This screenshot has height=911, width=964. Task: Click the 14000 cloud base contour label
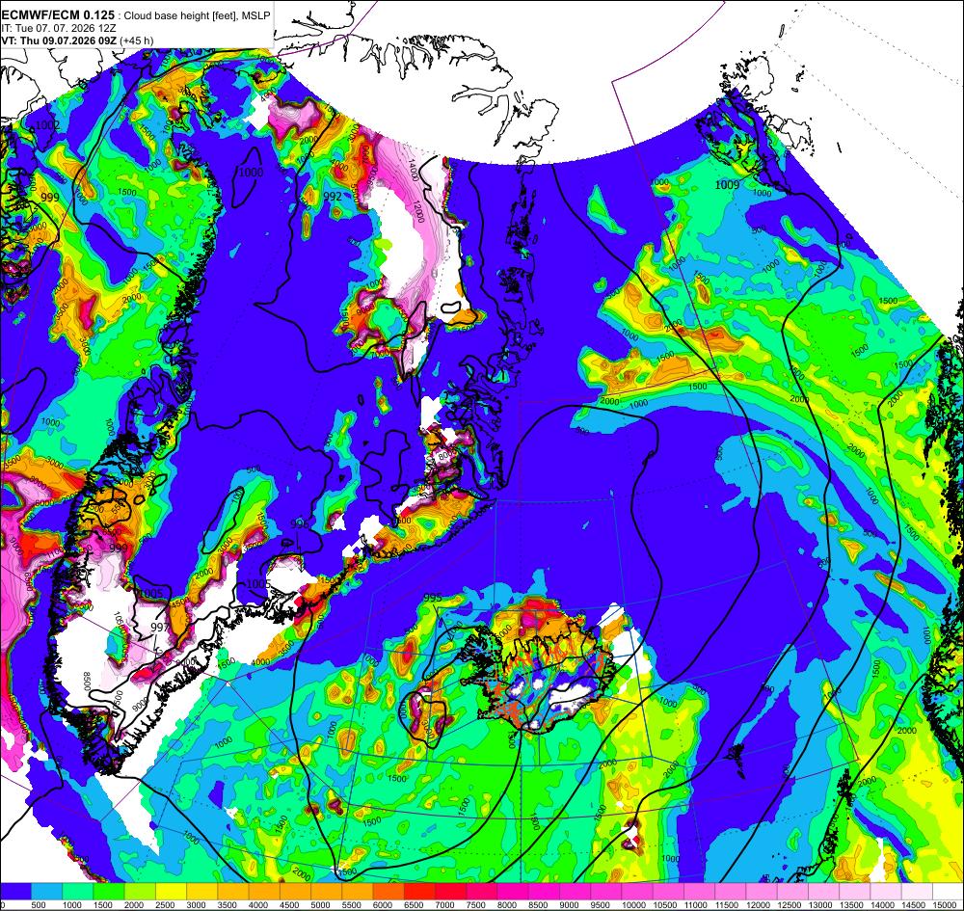(413, 169)
